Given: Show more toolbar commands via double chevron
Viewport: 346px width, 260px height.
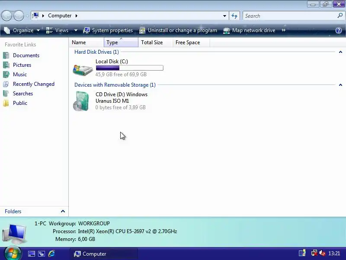Looking at the screenshot, I should pos(284,30).
